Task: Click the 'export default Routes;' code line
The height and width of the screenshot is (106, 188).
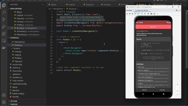Action: [x=68, y=70]
